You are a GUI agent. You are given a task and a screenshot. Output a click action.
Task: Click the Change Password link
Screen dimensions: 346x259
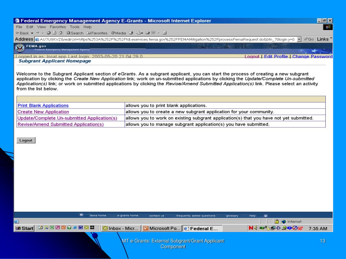pos(312,56)
